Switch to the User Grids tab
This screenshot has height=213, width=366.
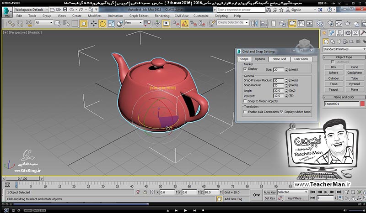click(x=301, y=59)
